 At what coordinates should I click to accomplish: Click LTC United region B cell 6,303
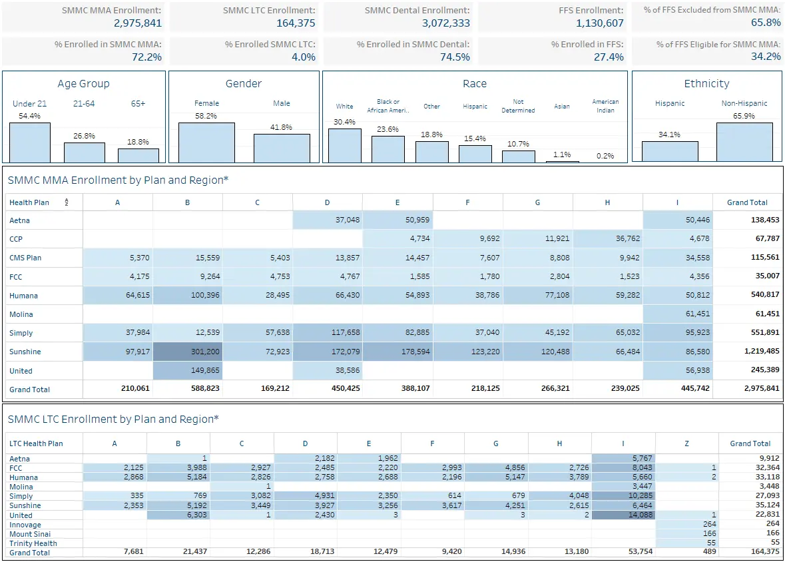tap(178, 515)
